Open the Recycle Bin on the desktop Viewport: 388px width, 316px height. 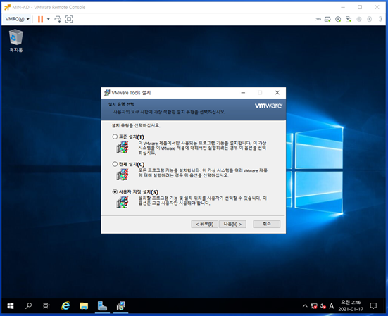[x=16, y=41]
